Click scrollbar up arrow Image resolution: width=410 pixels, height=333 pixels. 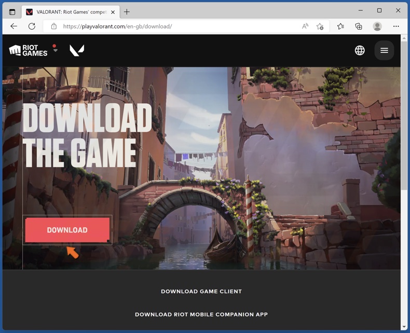pyautogui.click(x=404, y=38)
